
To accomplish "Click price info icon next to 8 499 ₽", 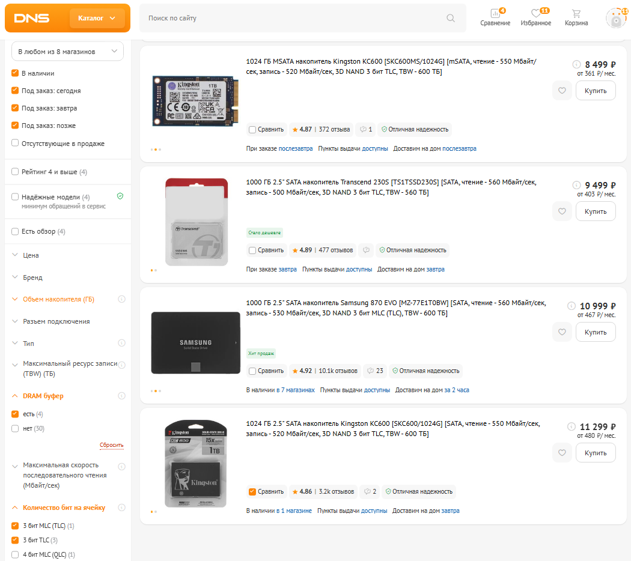I will 576,64.
